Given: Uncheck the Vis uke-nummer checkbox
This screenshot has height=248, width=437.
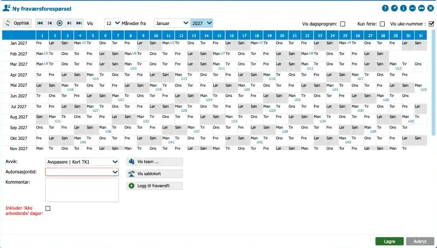Looking at the screenshot, I should [x=431, y=24].
